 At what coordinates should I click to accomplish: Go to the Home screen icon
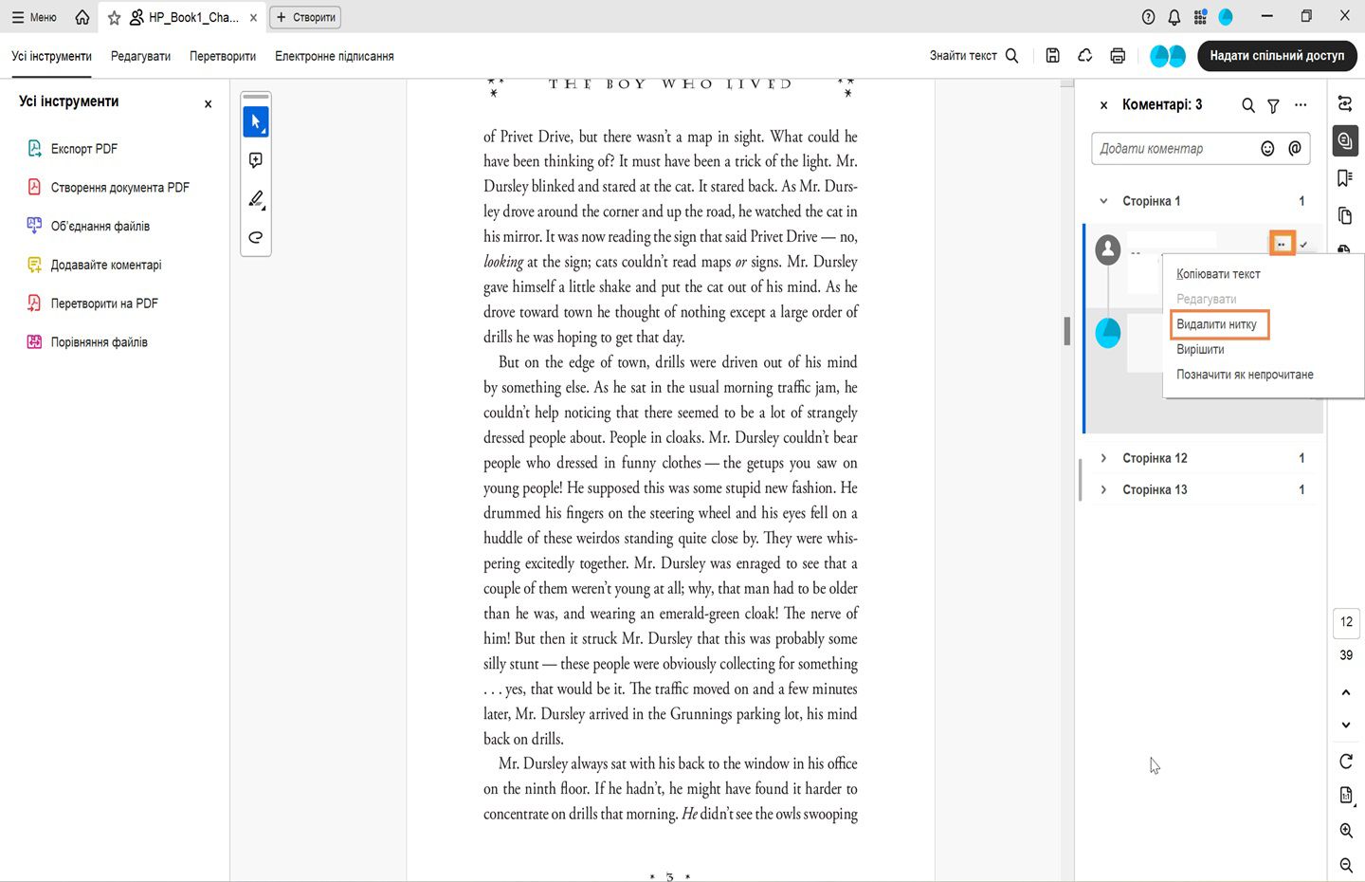click(82, 17)
